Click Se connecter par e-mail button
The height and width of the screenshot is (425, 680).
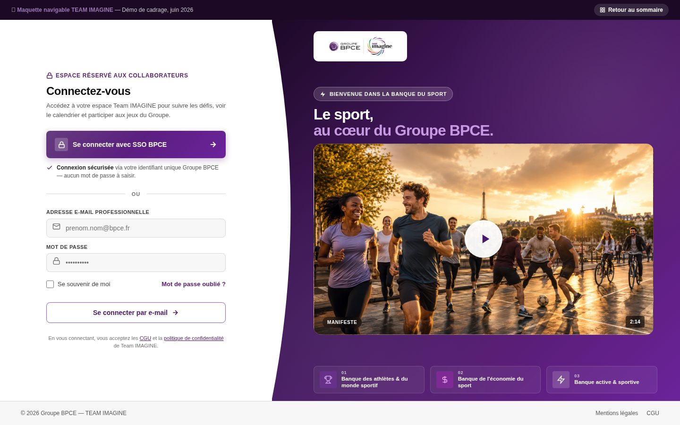coord(136,313)
